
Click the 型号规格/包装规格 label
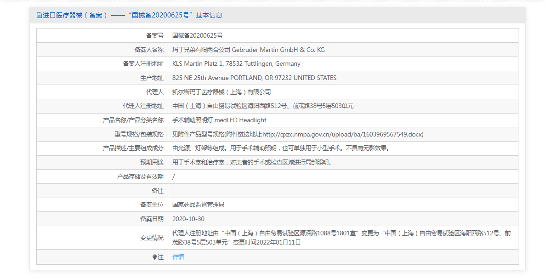(x=139, y=134)
